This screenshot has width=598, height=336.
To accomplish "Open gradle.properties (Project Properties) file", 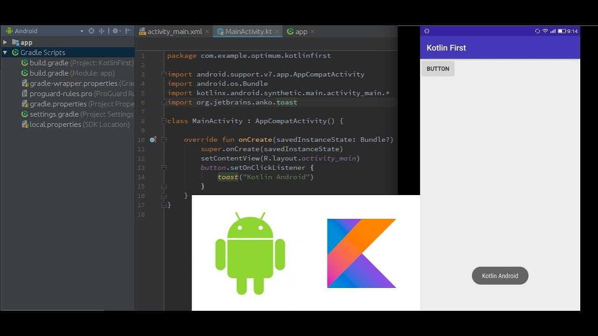I will click(78, 104).
